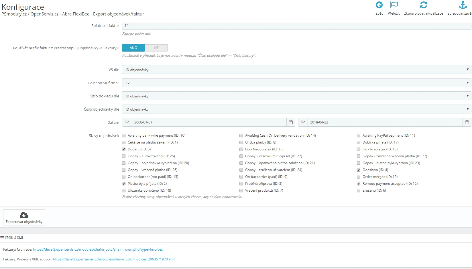
Task: Enable Zrušeno (ID: 6) order state
Action: tap(359, 191)
